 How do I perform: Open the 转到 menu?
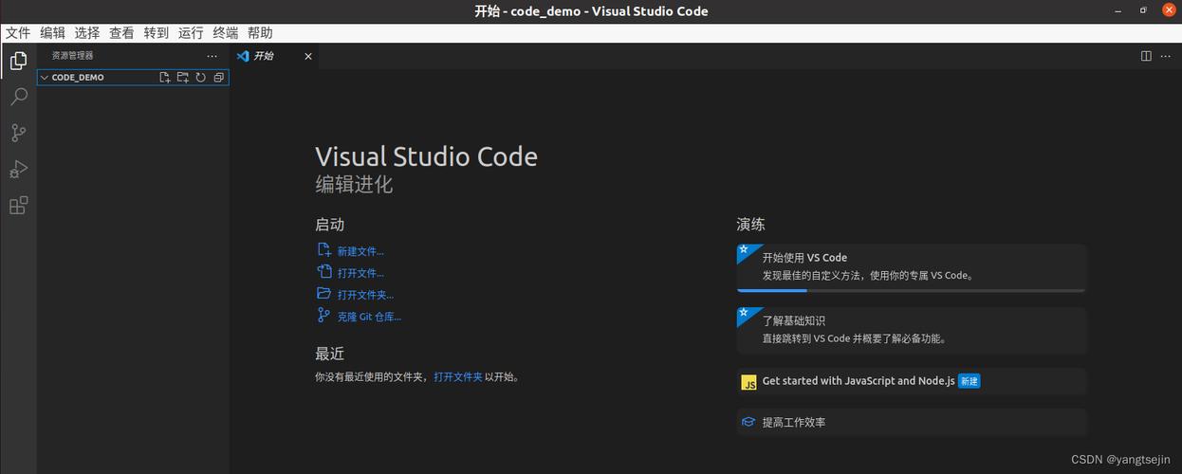click(x=157, y=32)
